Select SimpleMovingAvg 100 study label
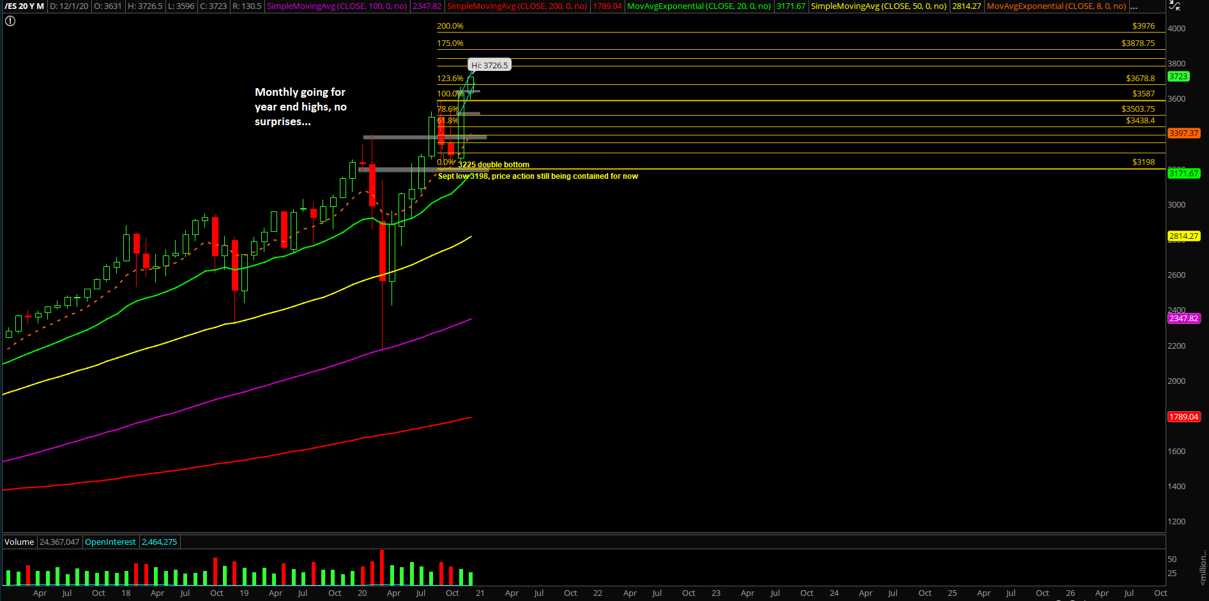 click(337, 6)
